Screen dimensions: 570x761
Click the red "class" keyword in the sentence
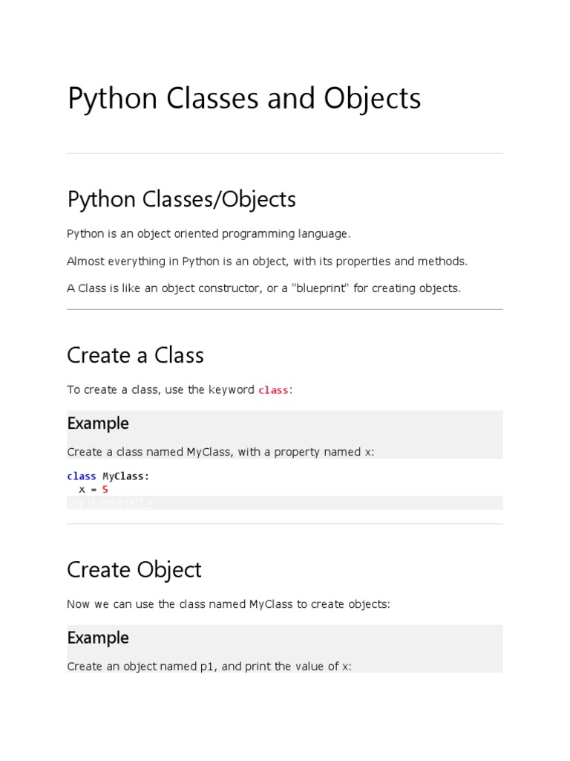(273, 390)
